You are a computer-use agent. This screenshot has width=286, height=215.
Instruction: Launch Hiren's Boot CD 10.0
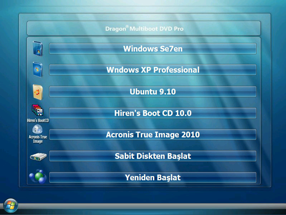[153, 113]
